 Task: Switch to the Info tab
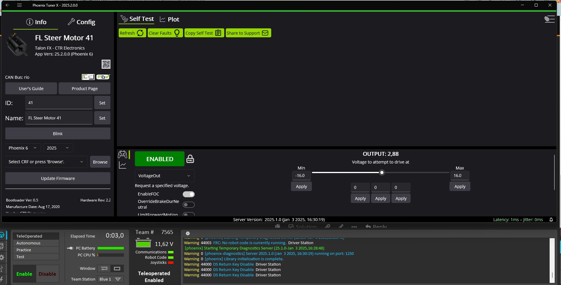tap(36, 22)
